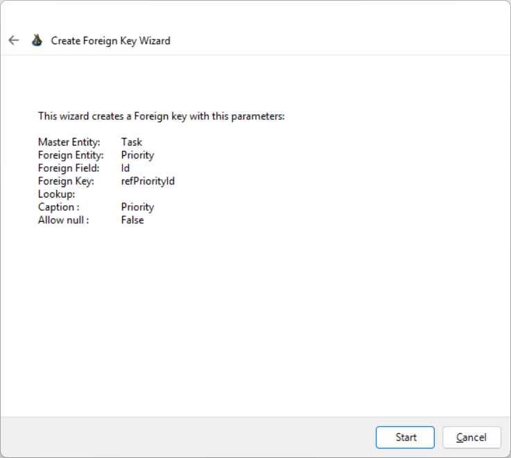
Task: Click the Create Foreign Key Wizard title
Action: click(x=110, y=41)
